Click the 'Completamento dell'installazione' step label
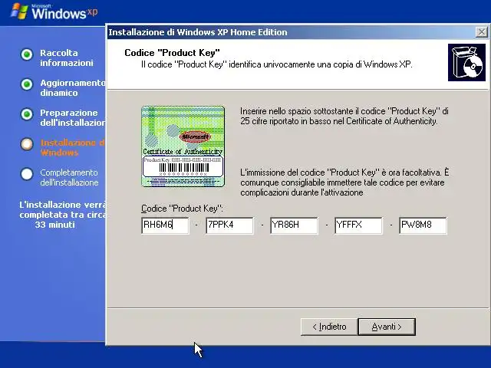491x368 pixels. tap(69, 177)
